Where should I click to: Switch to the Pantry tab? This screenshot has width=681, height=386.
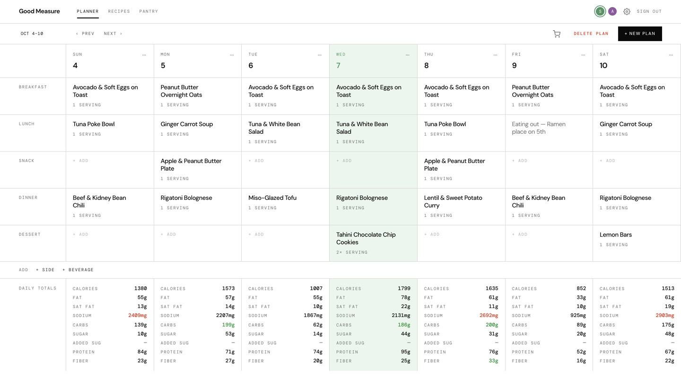point(148,11)
